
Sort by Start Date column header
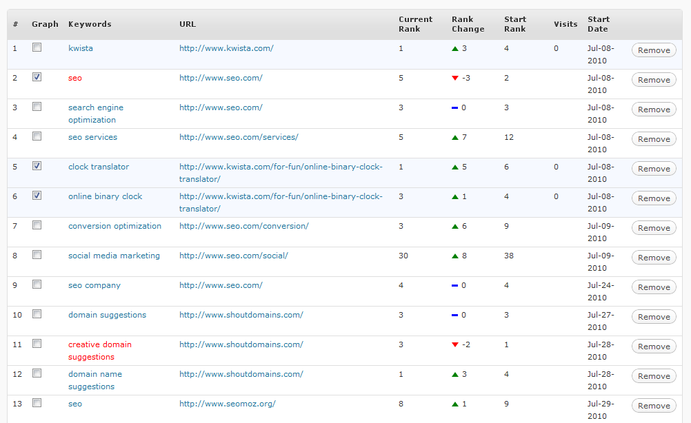pos(599,24)
